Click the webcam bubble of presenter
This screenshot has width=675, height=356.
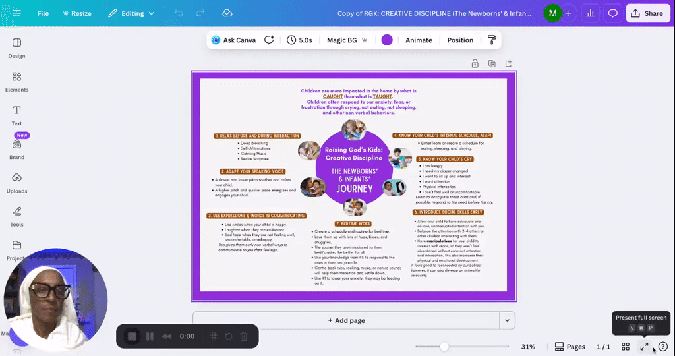(55, 300)
